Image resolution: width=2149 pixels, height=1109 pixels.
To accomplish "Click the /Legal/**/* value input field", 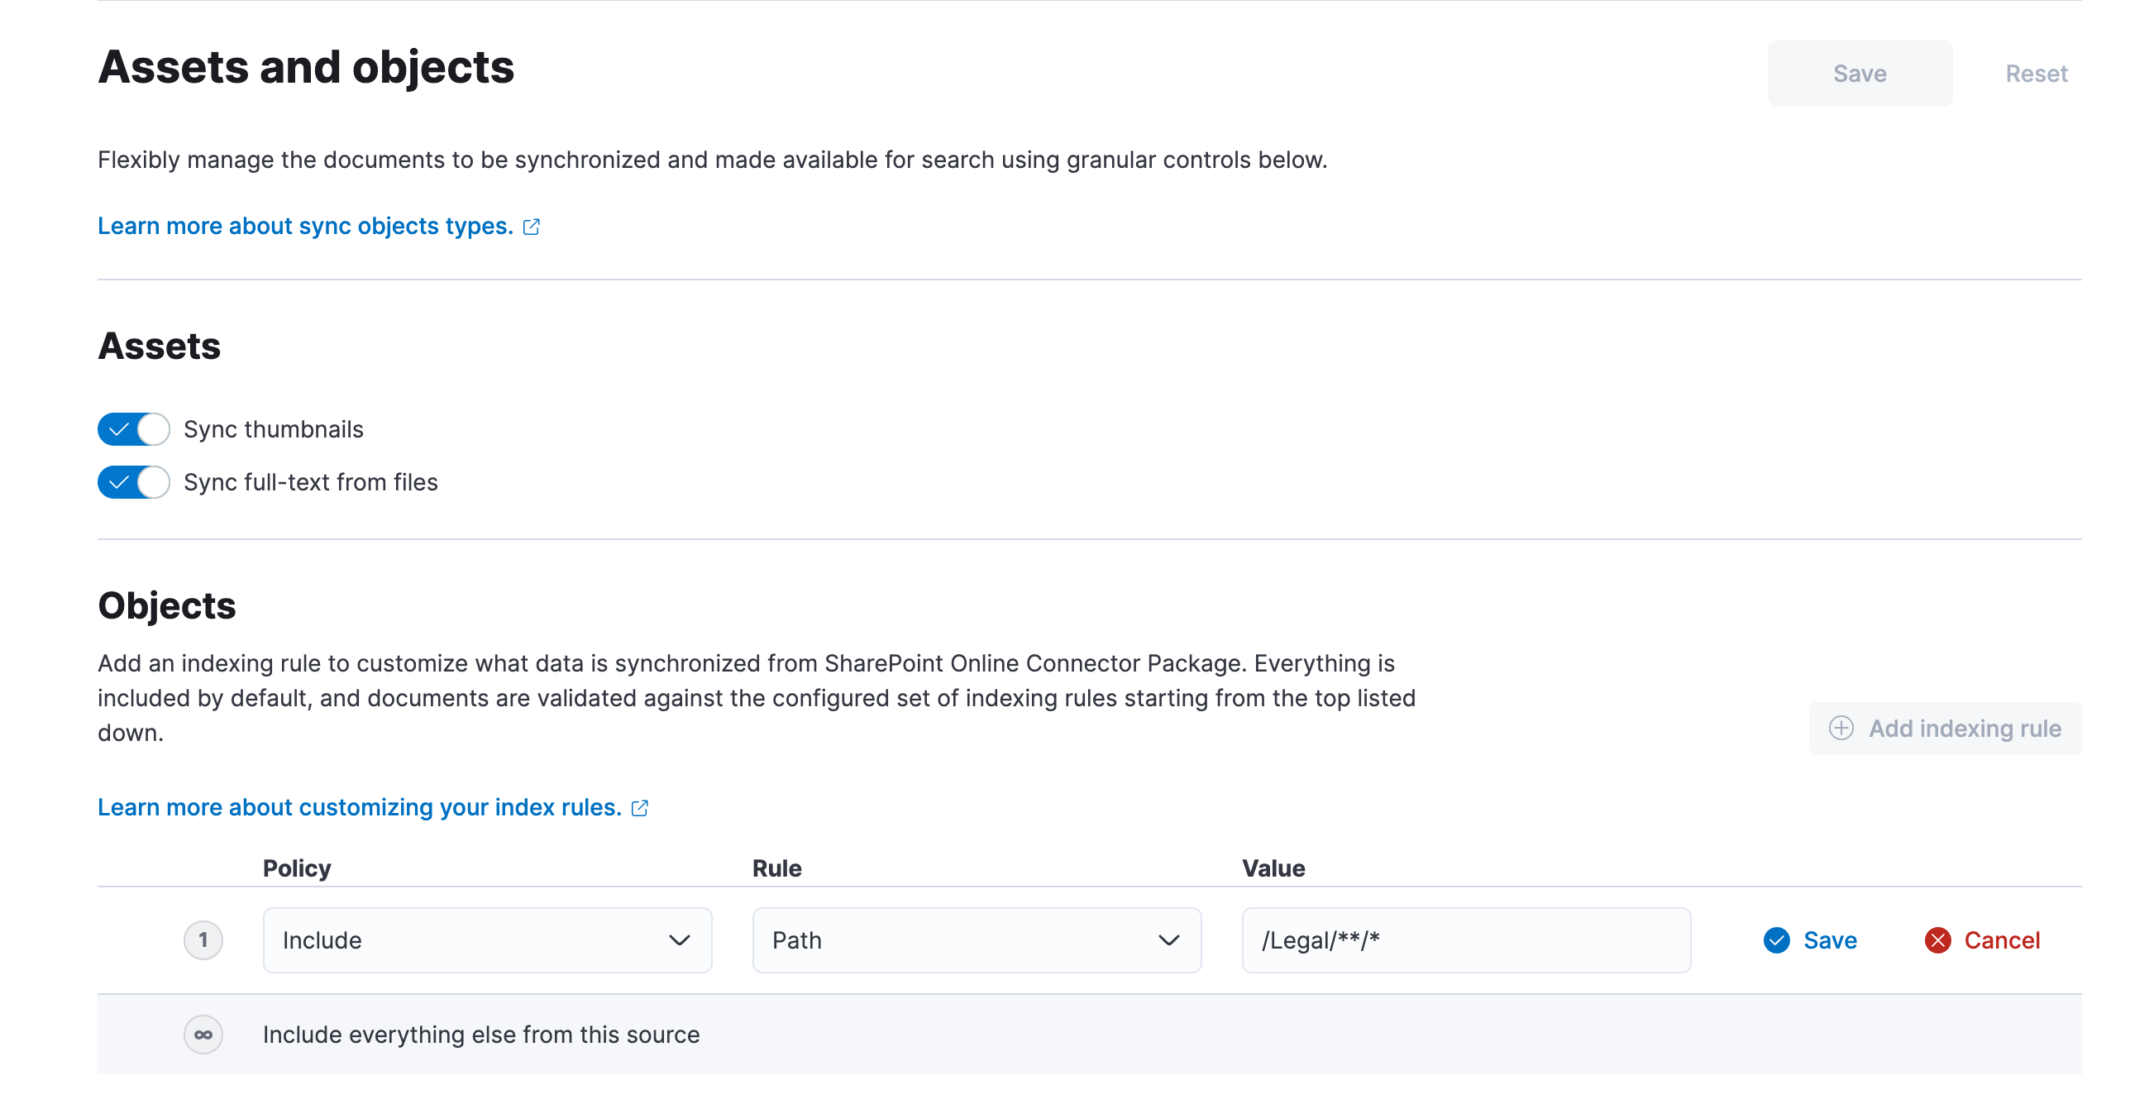I will point(1466,940).
